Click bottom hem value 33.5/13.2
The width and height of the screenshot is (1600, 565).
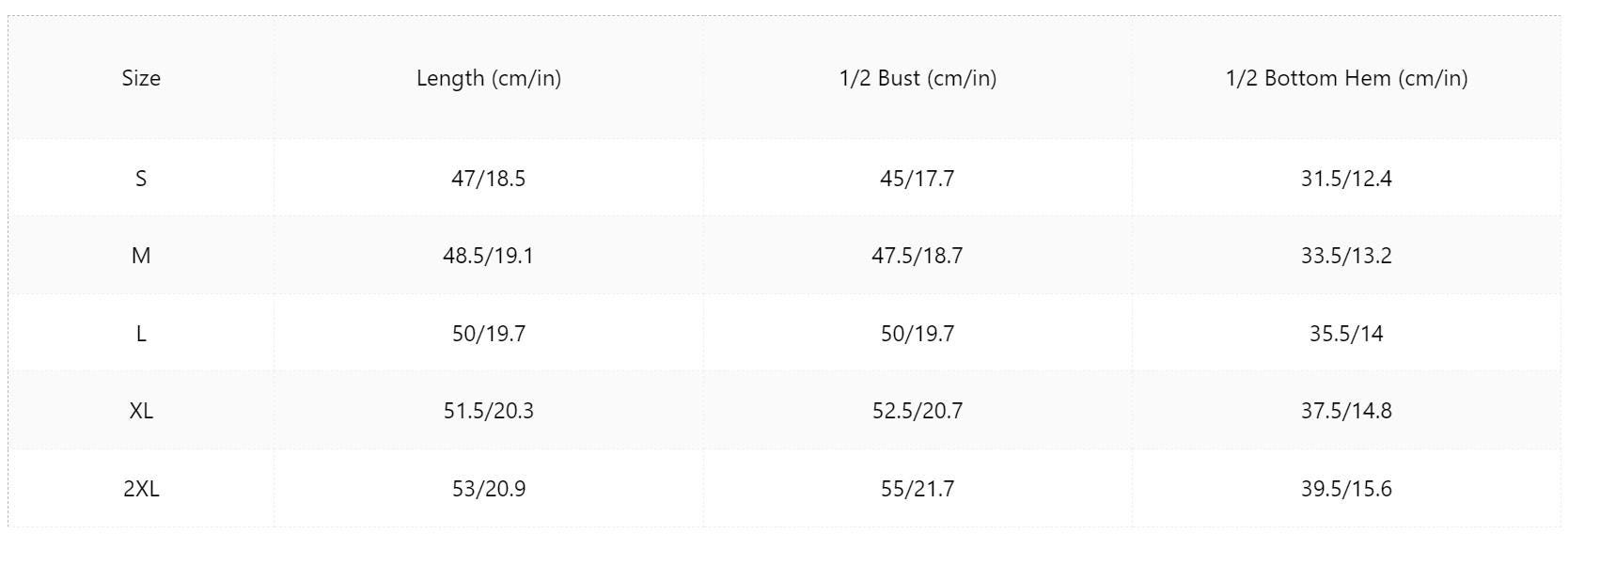tap(1346, 256)
